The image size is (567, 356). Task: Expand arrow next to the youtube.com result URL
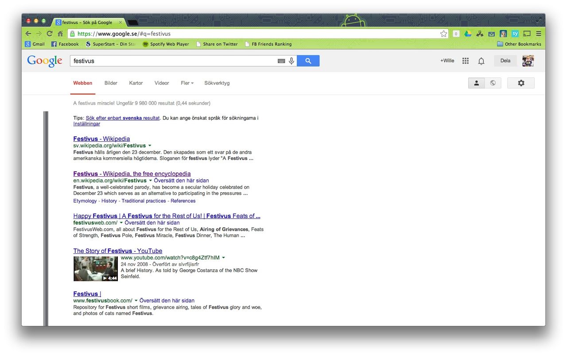click(223, 258)
